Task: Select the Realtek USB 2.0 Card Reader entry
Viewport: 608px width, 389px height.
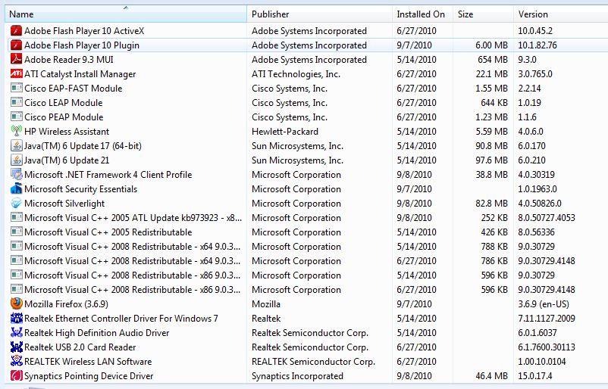Action: pos(80,347)
